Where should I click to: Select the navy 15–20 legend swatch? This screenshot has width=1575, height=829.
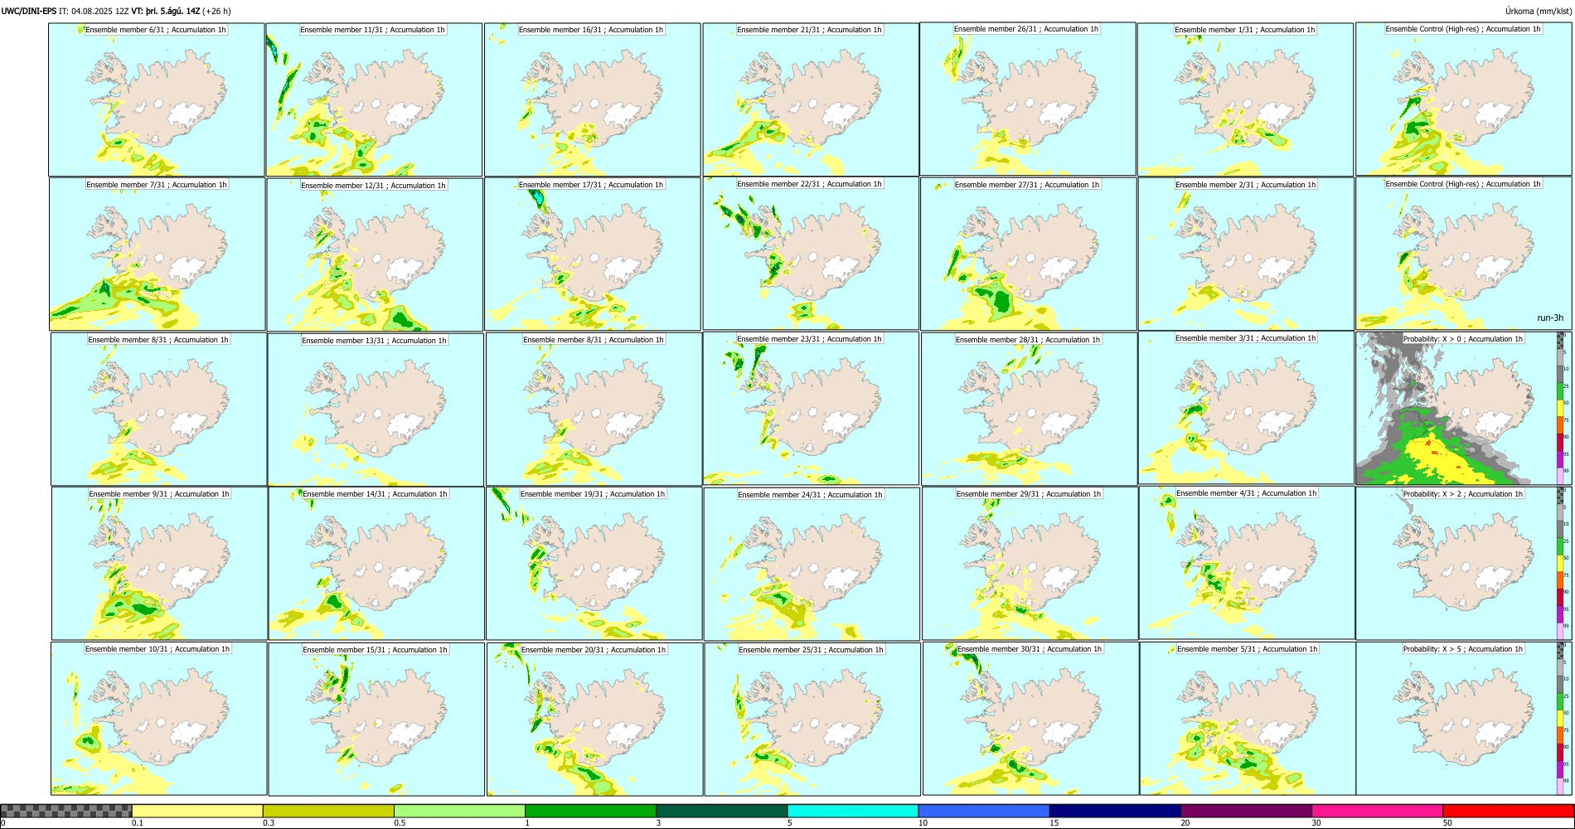pyautogui.click(x=1115, y=811)
